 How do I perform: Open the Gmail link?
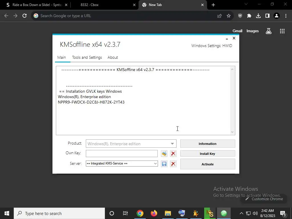pyautogui.click(x=238, y=31)
